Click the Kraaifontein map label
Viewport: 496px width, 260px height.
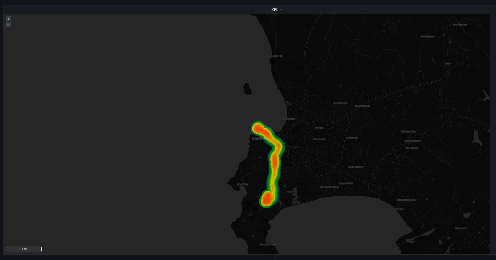362,106
